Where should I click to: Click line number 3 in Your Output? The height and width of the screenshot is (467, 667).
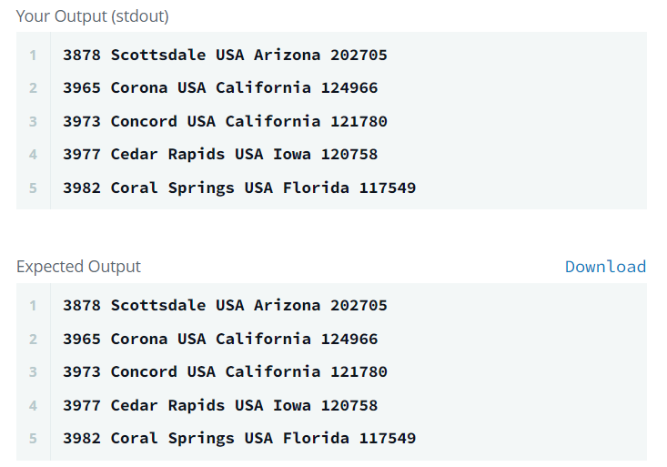[x=33, y=121]
